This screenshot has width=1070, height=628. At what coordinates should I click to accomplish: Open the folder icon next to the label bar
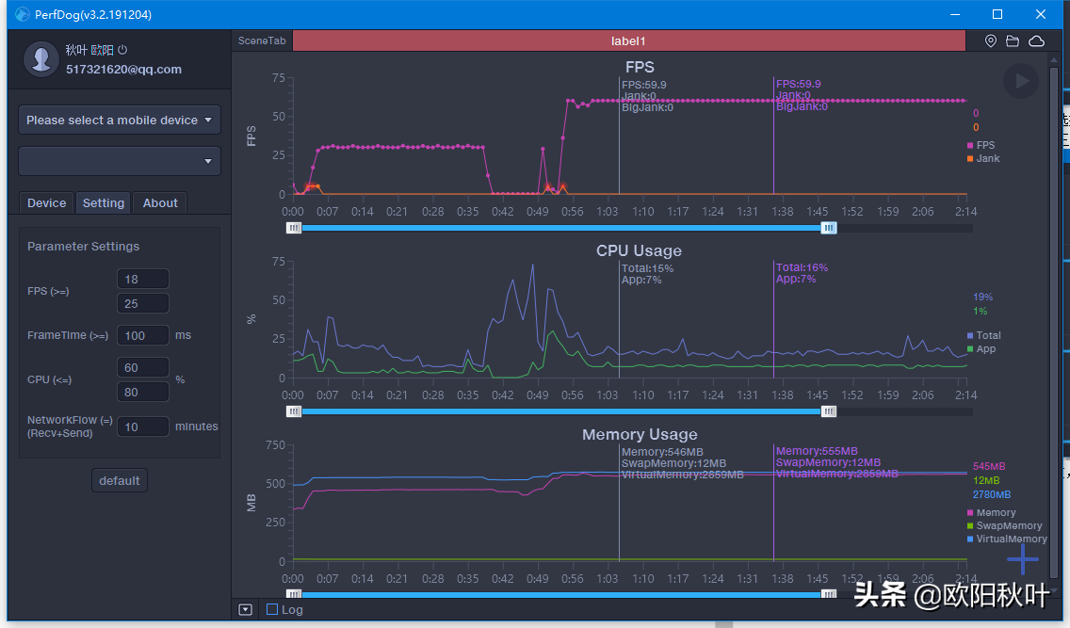(1013, 40)
